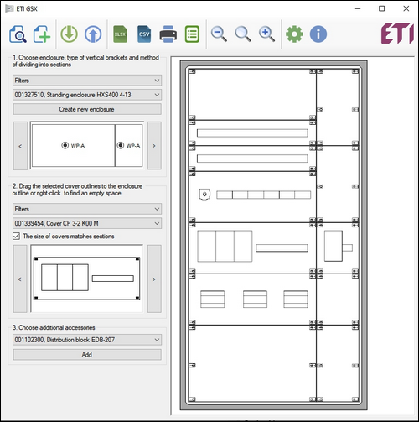
Task: Click the Create new enclosure button
Action: coord(87,109)
